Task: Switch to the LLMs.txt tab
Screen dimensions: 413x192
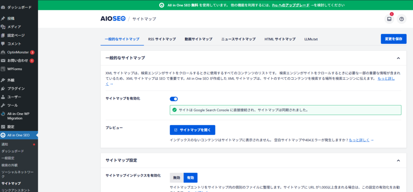Action: point(311,39)
